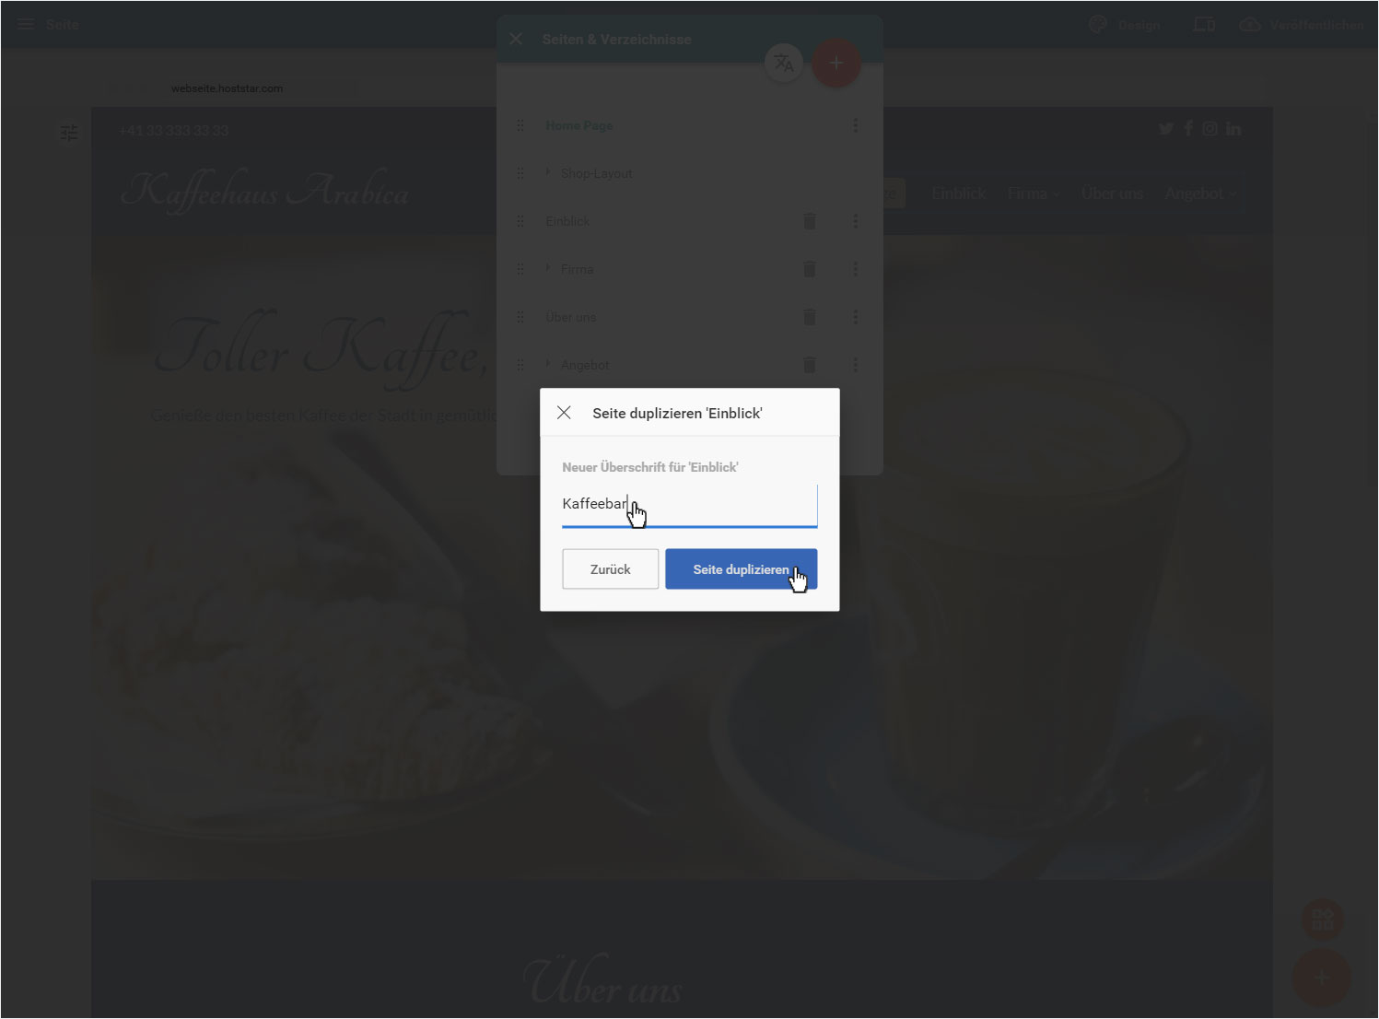The width and height of the screenshot is (1379, 1019).
Task: Expand the Firma directory arrow
Action: 548,268
